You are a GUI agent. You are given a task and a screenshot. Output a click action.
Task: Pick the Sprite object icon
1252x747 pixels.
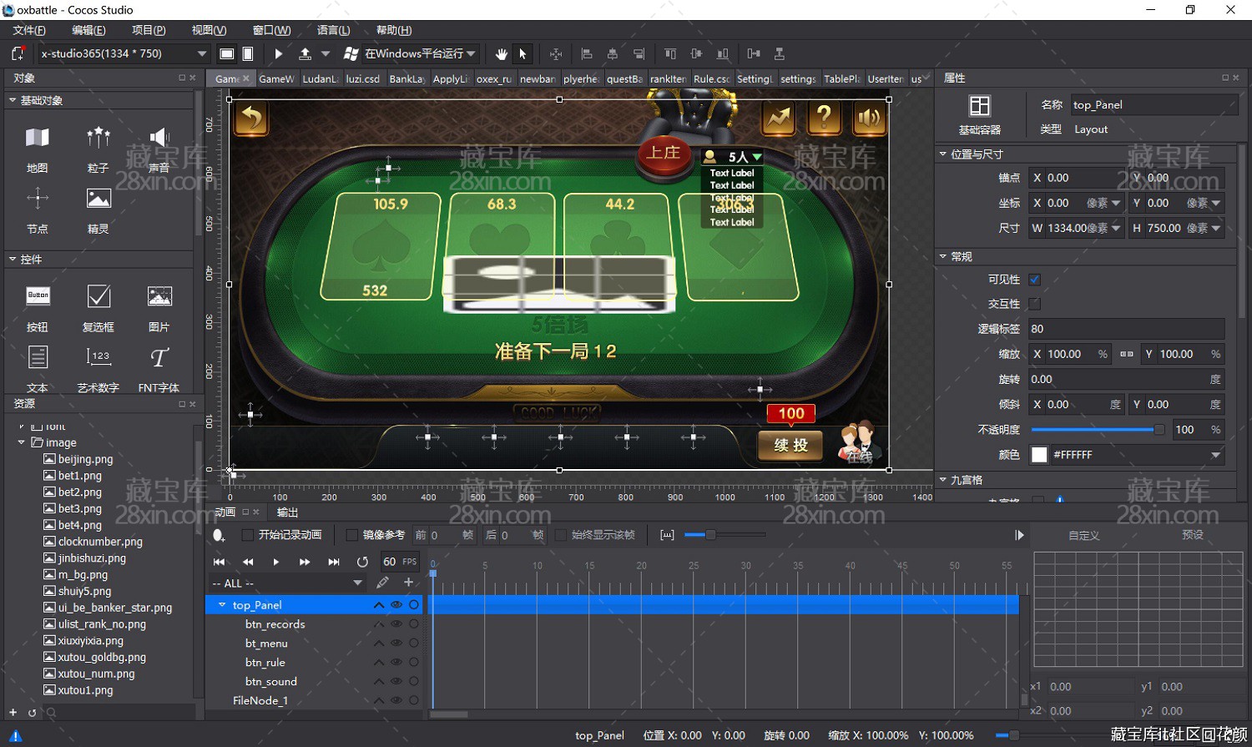click(98, 199)
